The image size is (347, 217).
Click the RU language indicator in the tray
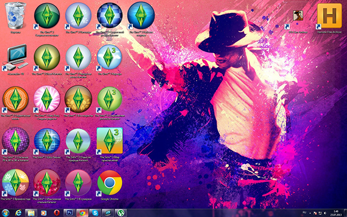(305, 212)
